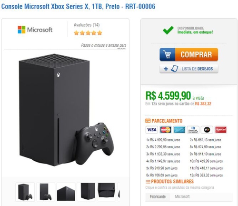Click the Elo card icon
The height and width of the screenshot is (206, 238).
207,130
